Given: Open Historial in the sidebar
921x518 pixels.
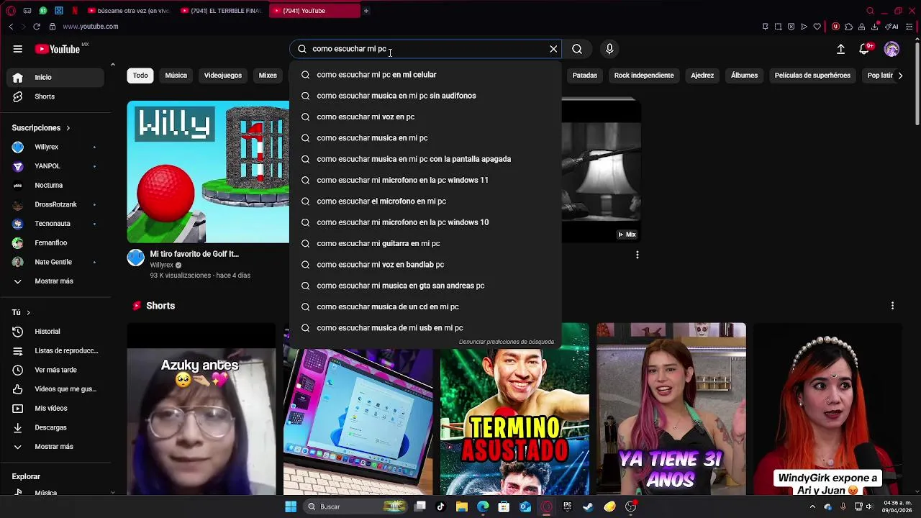Looking at the screenshot, I should point(55,332).
